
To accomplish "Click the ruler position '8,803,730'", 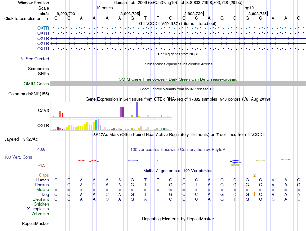I will point(193,14).
